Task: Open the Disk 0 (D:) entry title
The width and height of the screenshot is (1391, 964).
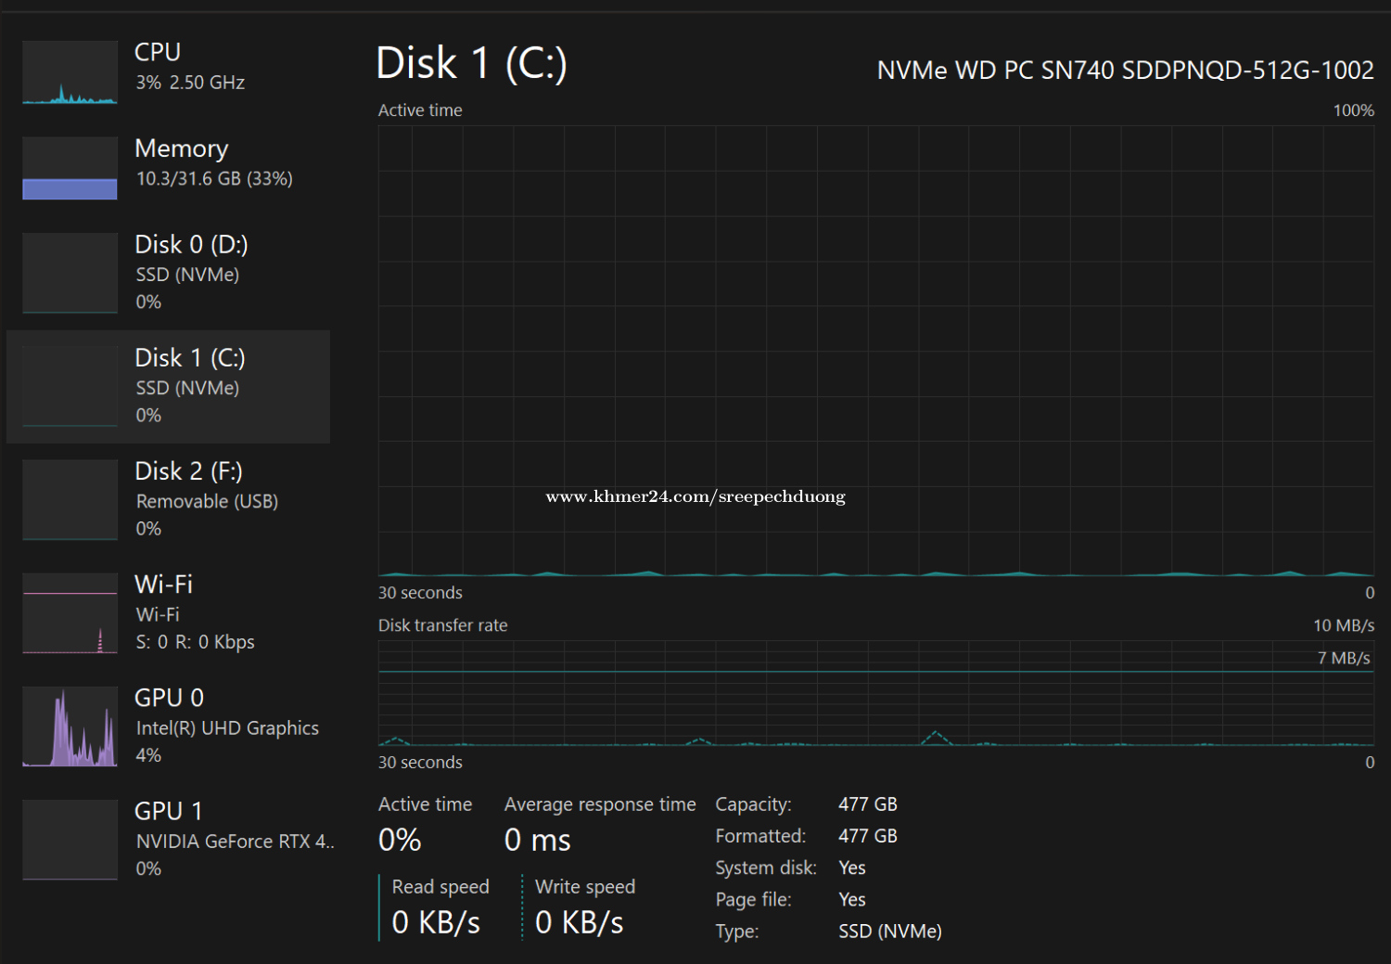Action: point(191,245)
